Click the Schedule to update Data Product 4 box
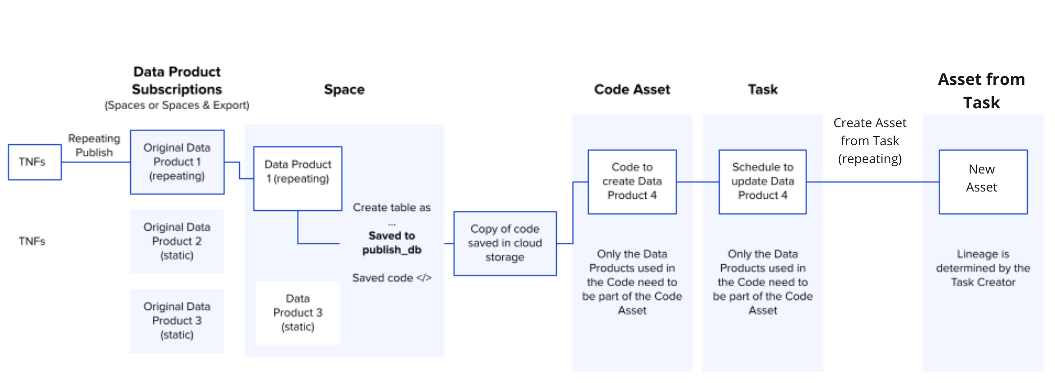This screenshot has height=383, width=1055. 762,182
